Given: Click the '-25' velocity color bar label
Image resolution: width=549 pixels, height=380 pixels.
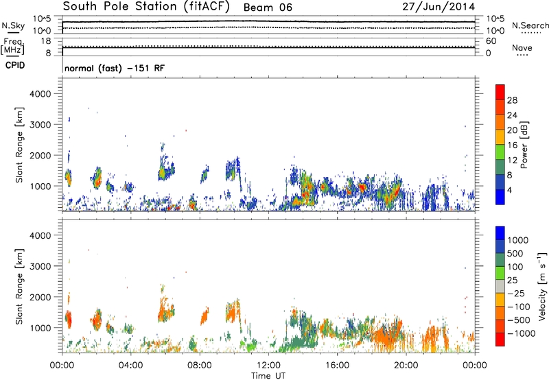Looking at the screenshot, I should (516, 294).
